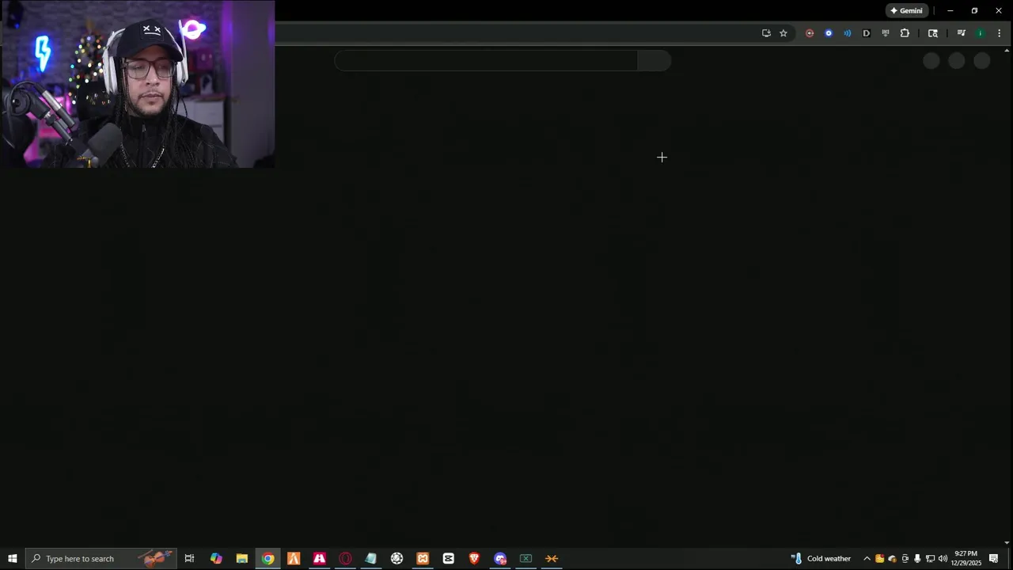
Task: Click the Gemini button in Chrome
Action: (906, 11)
